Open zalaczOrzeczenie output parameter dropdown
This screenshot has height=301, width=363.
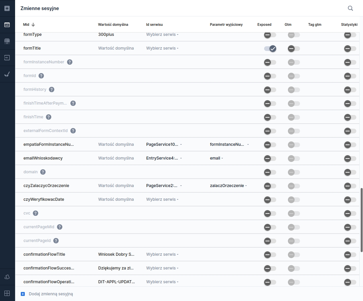(228, 186)
